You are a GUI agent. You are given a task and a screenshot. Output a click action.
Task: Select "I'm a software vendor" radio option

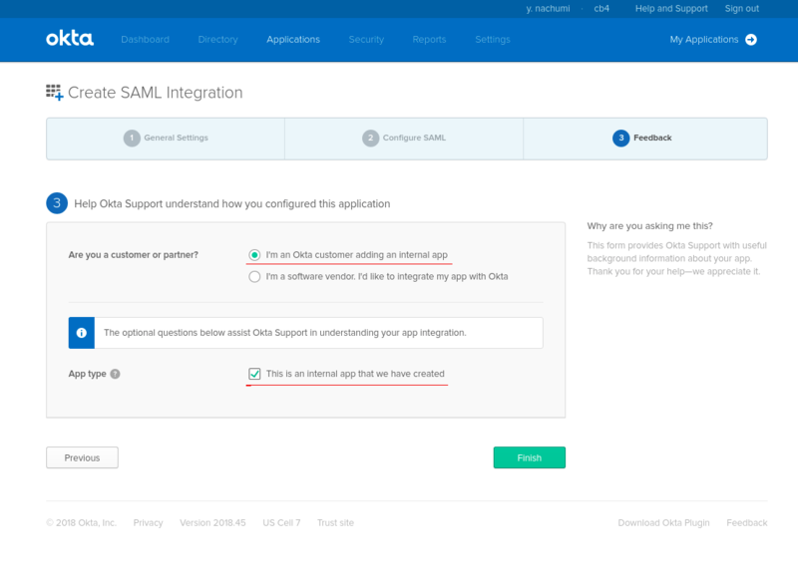254,276
